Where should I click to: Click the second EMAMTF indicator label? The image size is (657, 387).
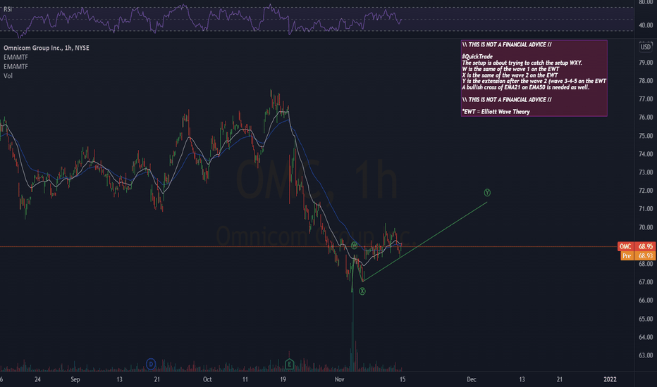point(16,67)
